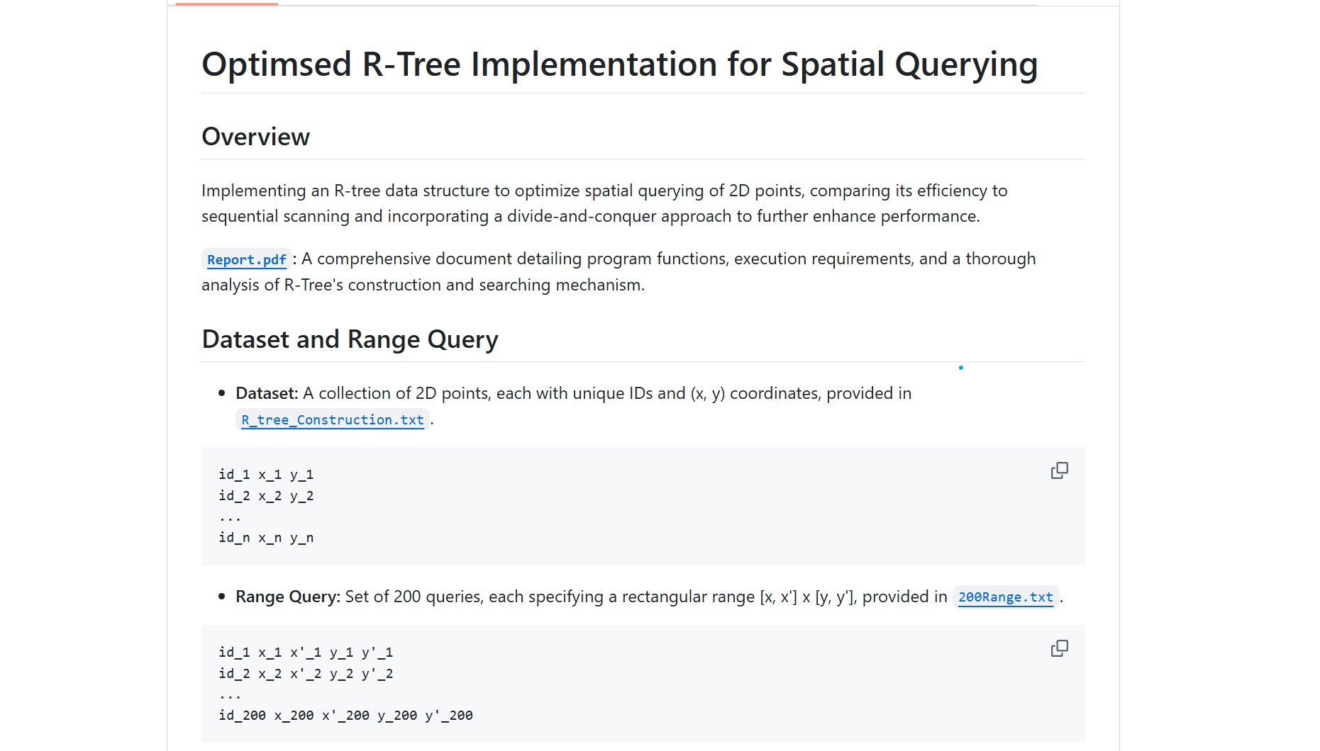1320x751 pixels.
Task: Click the overview paragraph about sequential scanning
Action: [x=604, y=203]
